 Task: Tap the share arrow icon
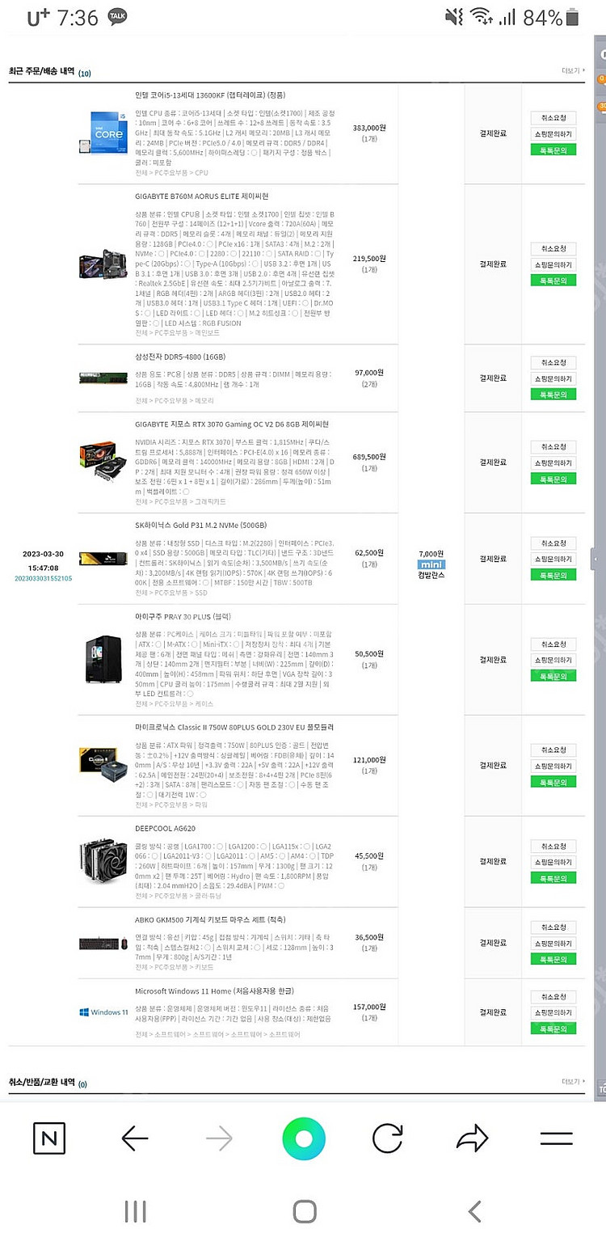[472, 1138]
